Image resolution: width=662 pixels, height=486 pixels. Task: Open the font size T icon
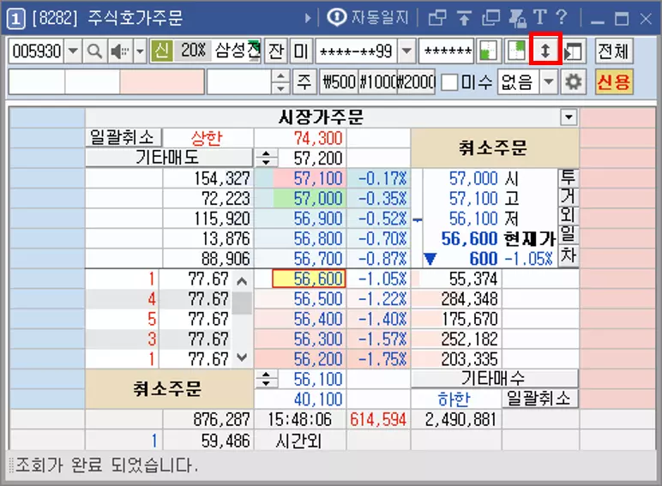tap(540, 18)
